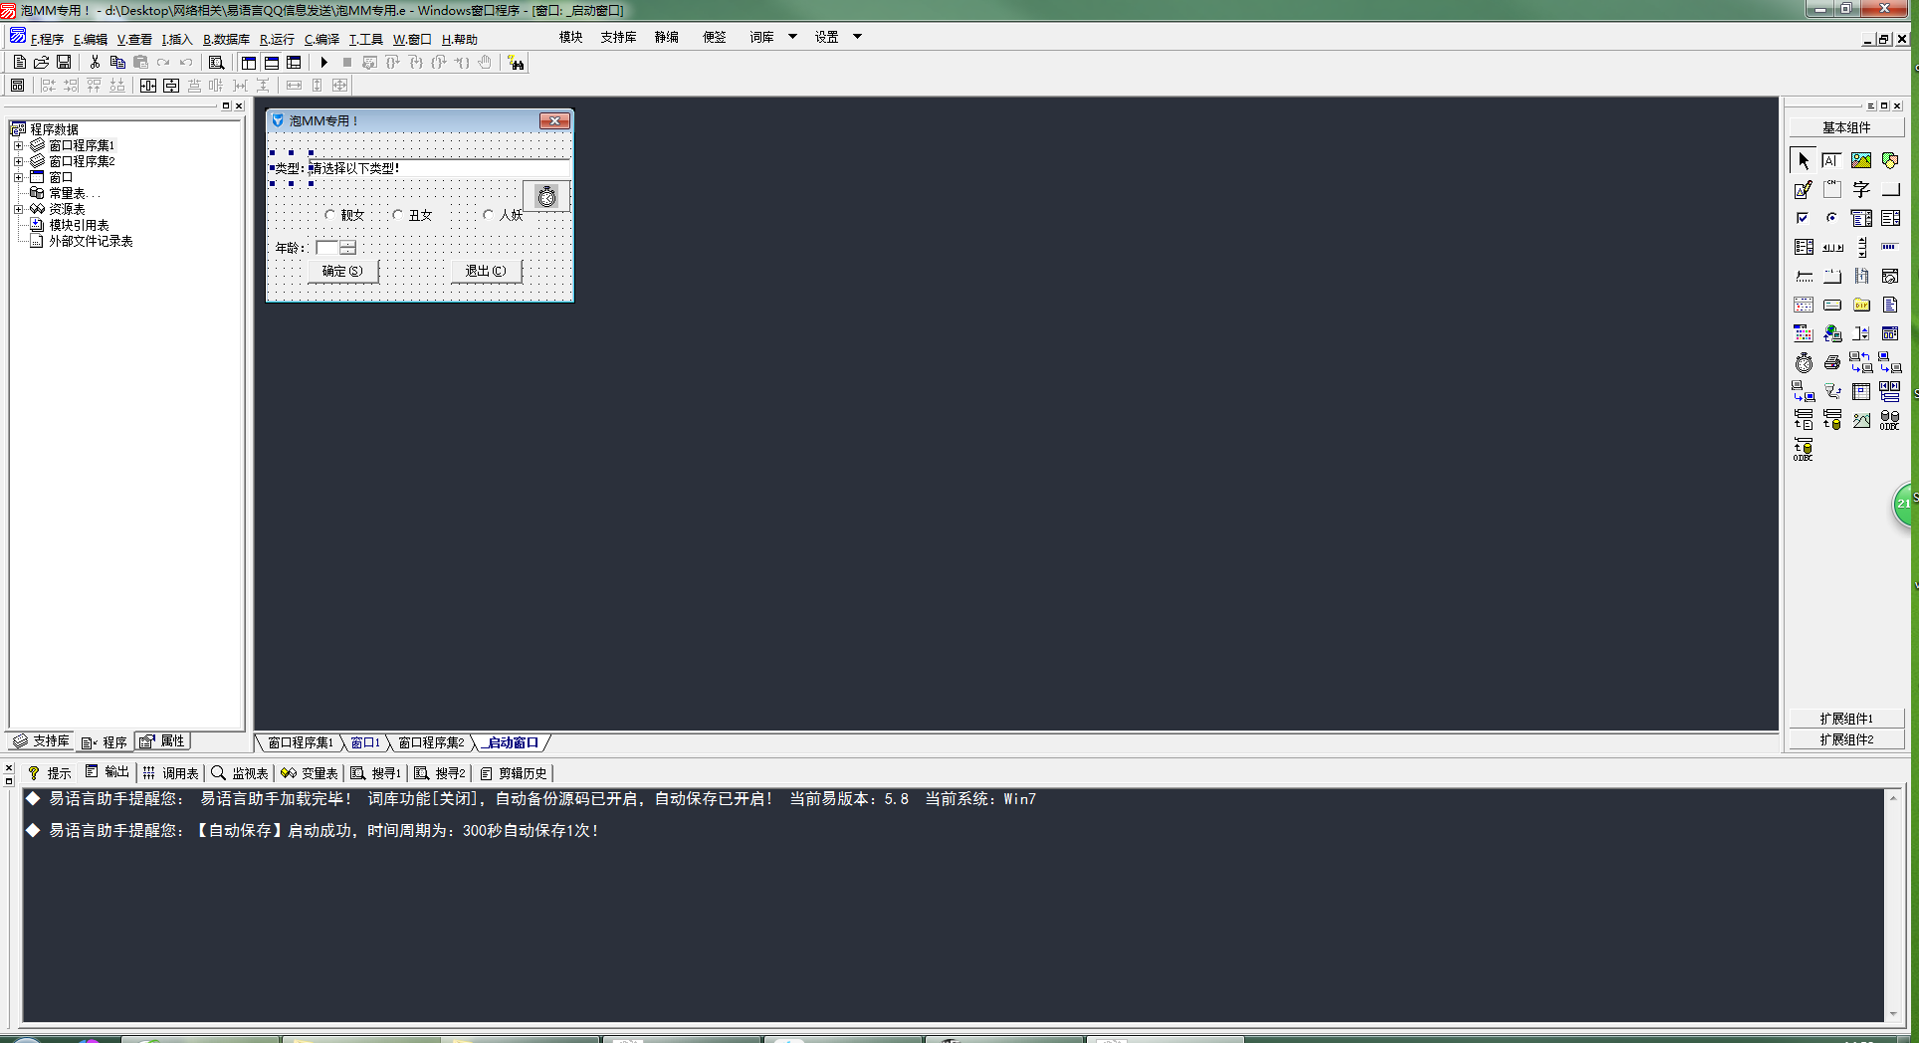This screenshot has width=1919, height=1043.
Task: Select the 常量表 tree item
Action: pyautogui.click(x=66, y=193)
